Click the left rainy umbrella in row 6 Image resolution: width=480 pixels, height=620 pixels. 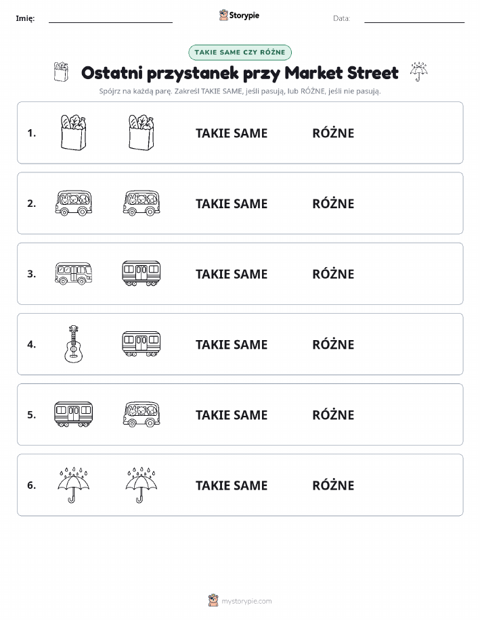coord(74,485)
